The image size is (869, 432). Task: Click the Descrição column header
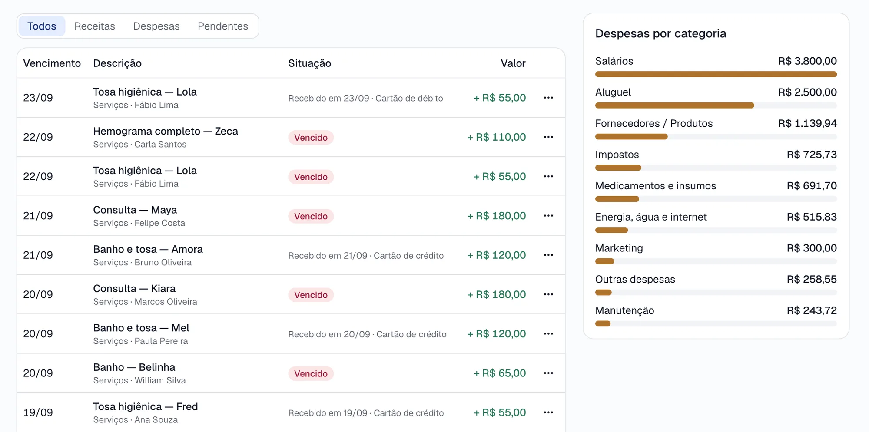(x=117, y=63)
